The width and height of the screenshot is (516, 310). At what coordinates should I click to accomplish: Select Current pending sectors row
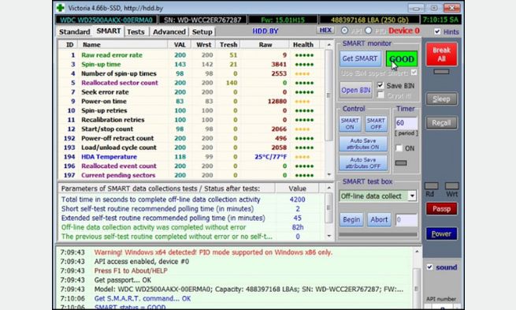(191, 175)
